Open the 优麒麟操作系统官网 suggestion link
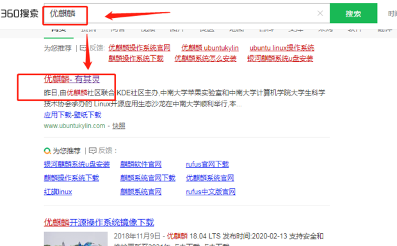397x246 pixels. click(139, 48)
